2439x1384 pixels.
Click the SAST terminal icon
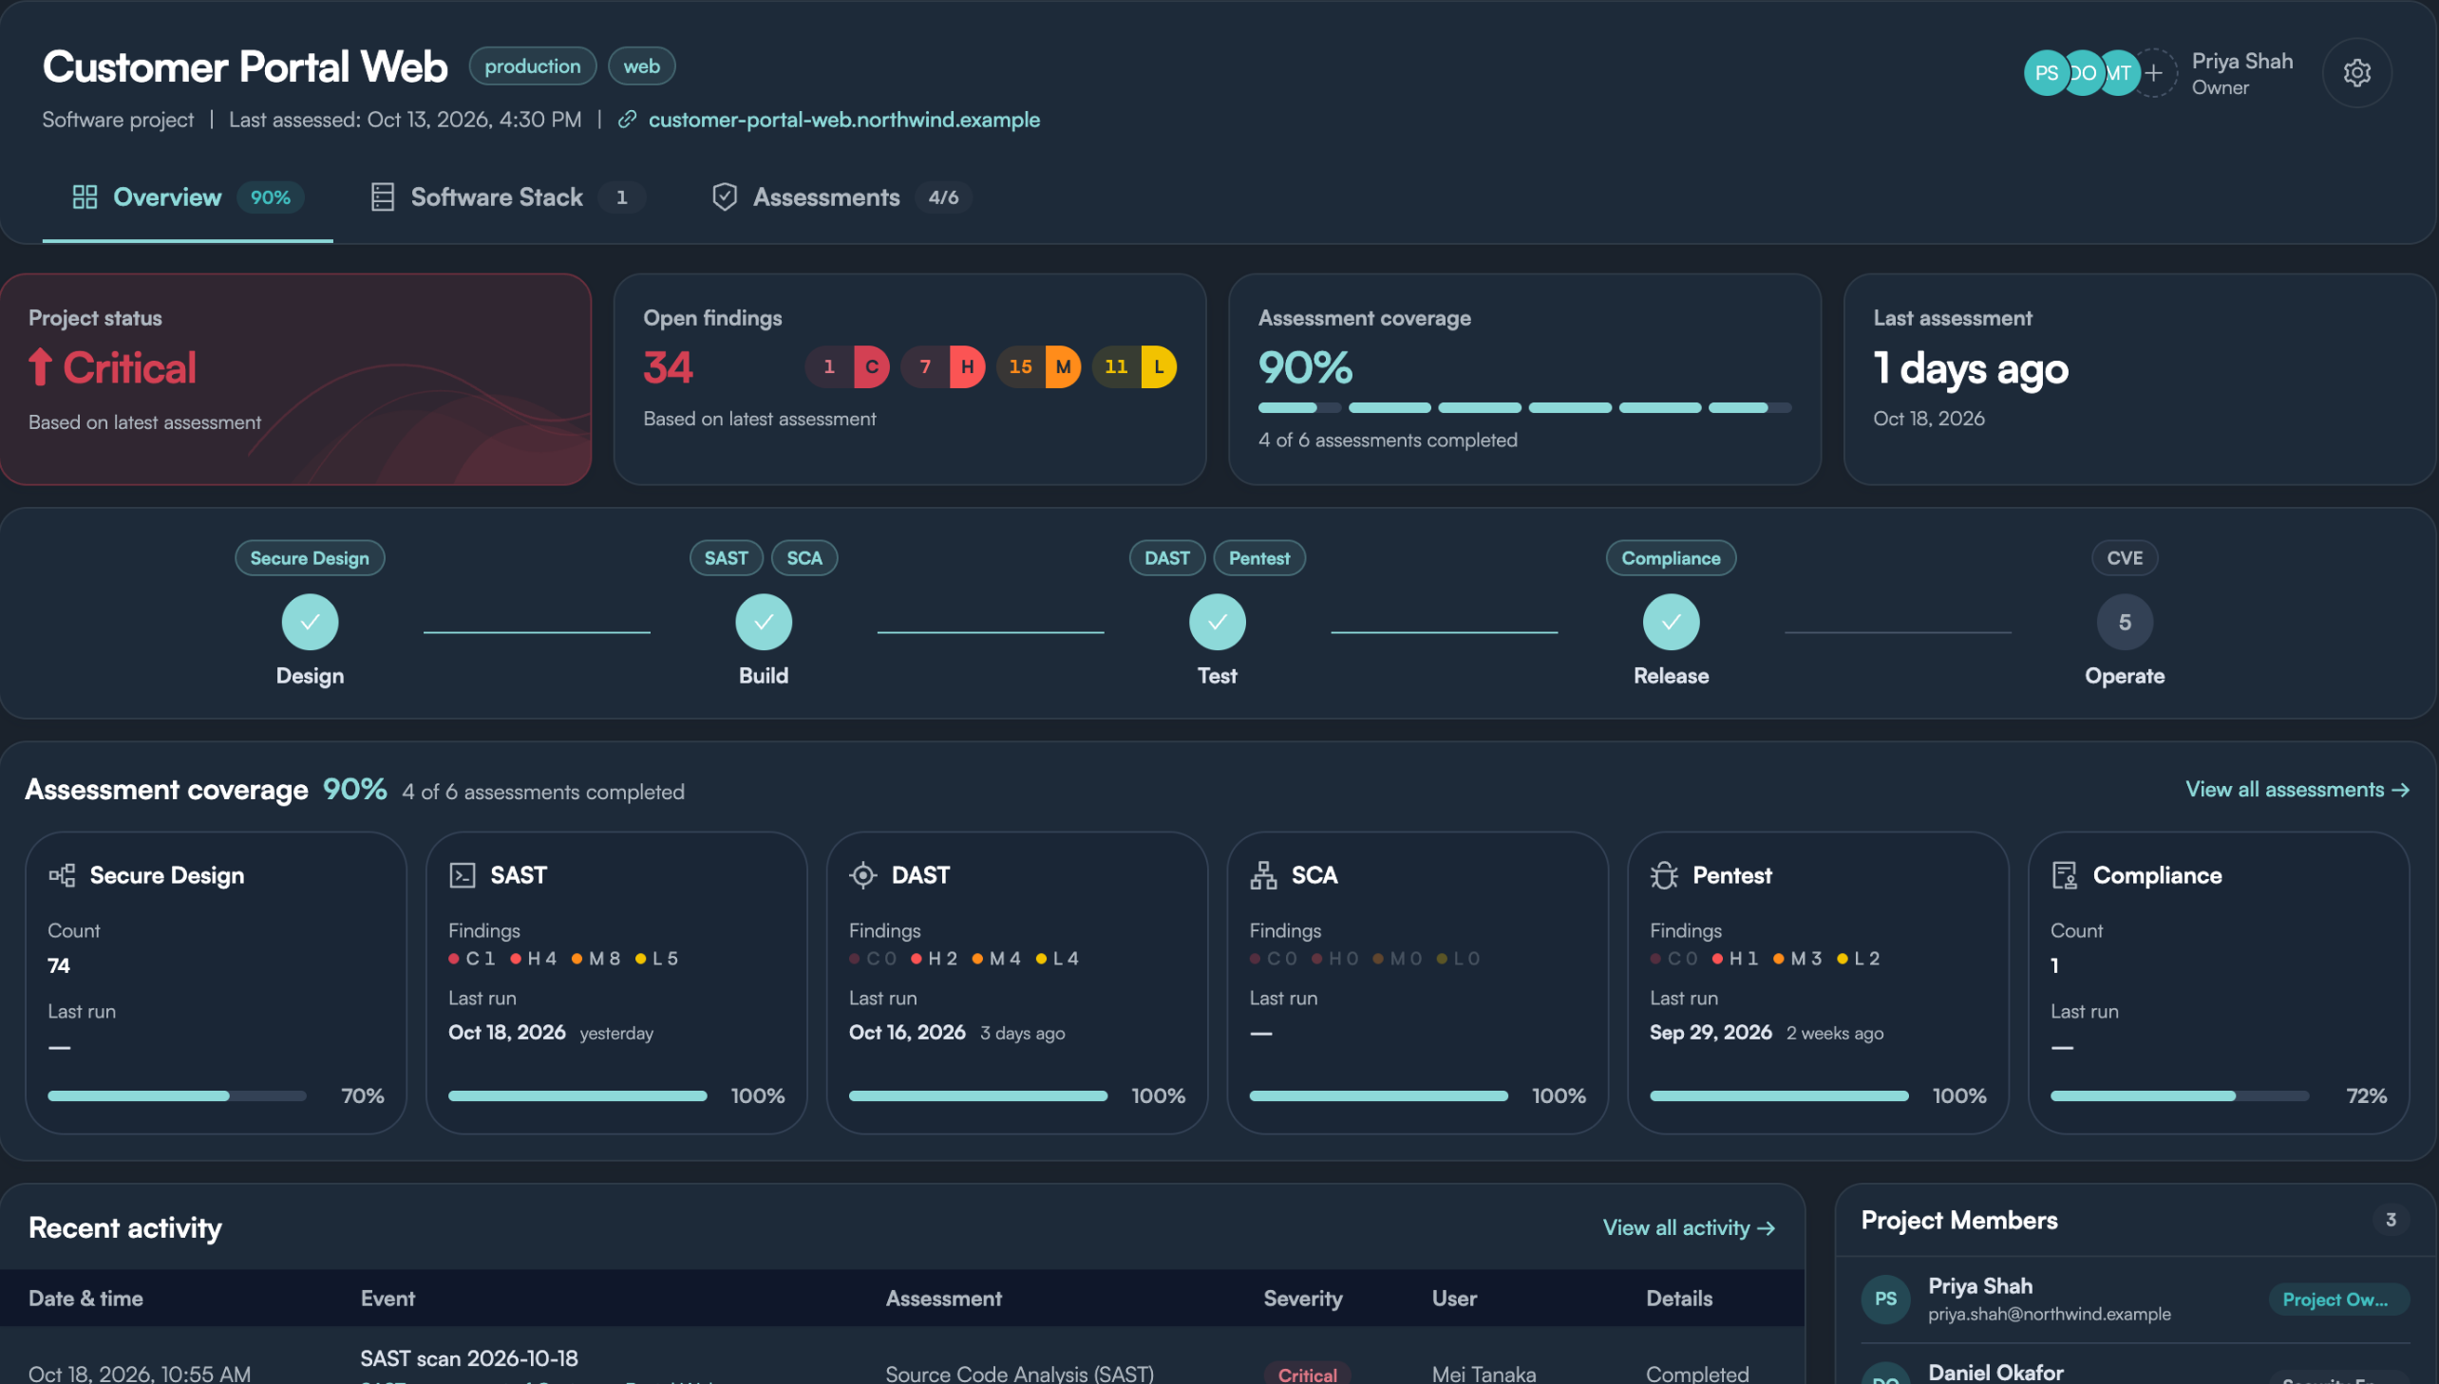point(463,875)
